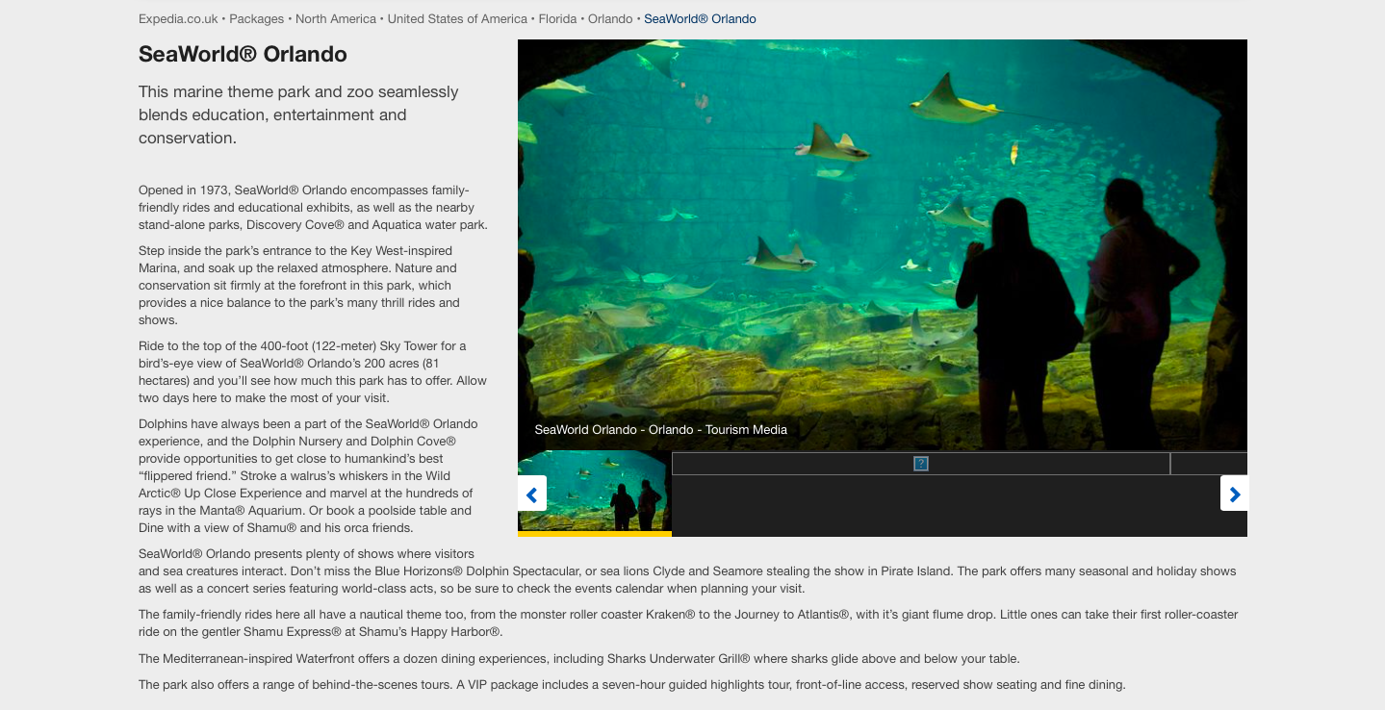Click the SeaWorld® Orlando breadcrumb
The height and width of the screenshot is (710, 1385).
[x=700, y=19]
